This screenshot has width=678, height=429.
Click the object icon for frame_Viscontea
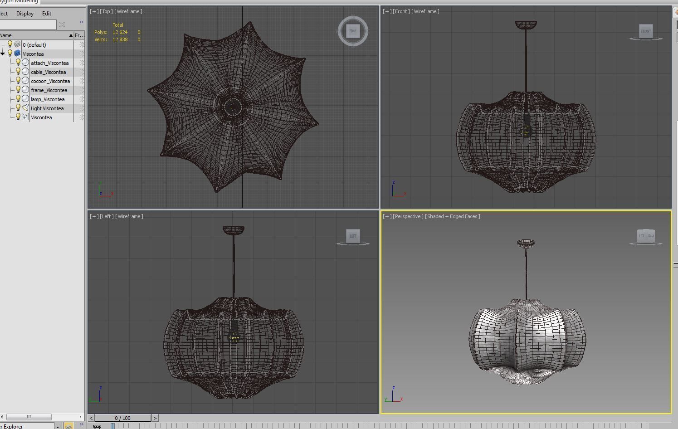click(x=25, y=90)
